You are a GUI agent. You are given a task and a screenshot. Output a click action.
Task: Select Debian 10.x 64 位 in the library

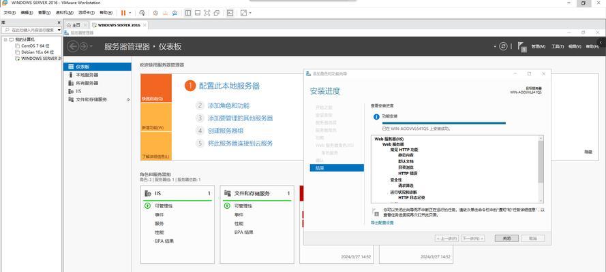pyautogui.click(x=35, y=52)
